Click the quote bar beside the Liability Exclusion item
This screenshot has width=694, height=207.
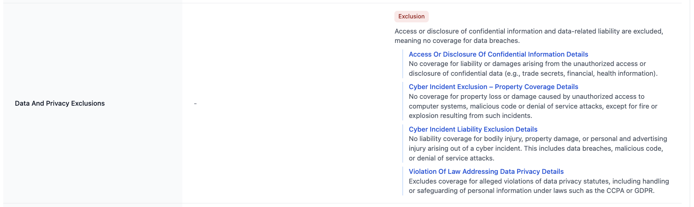(x=403, y=144)
